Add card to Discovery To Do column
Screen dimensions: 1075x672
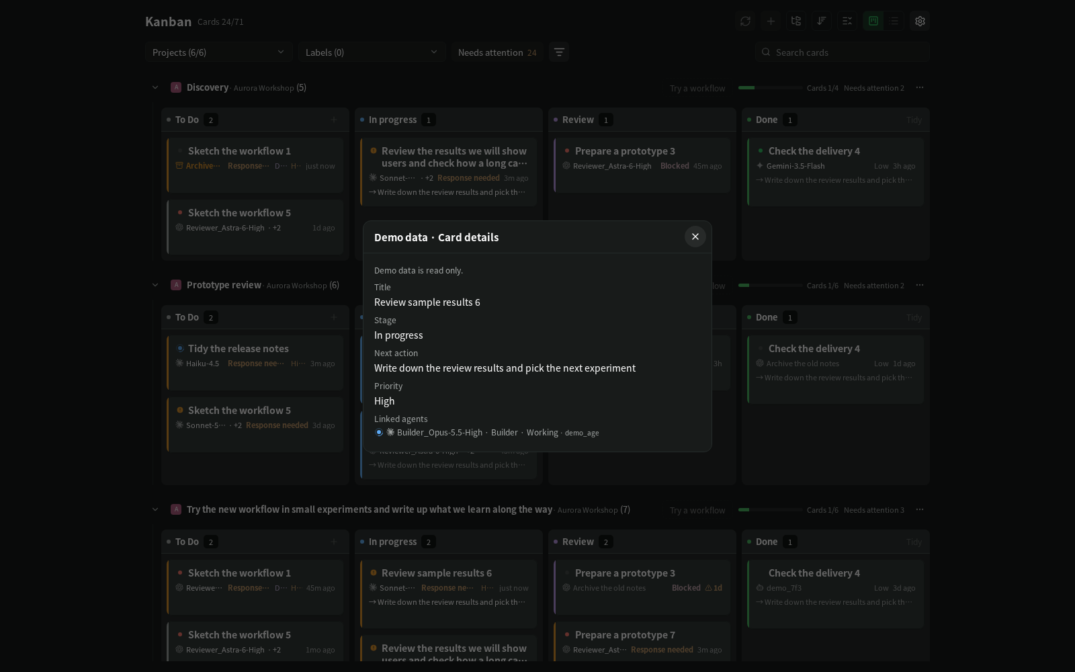pyautogui.click(x=334, y=120)
